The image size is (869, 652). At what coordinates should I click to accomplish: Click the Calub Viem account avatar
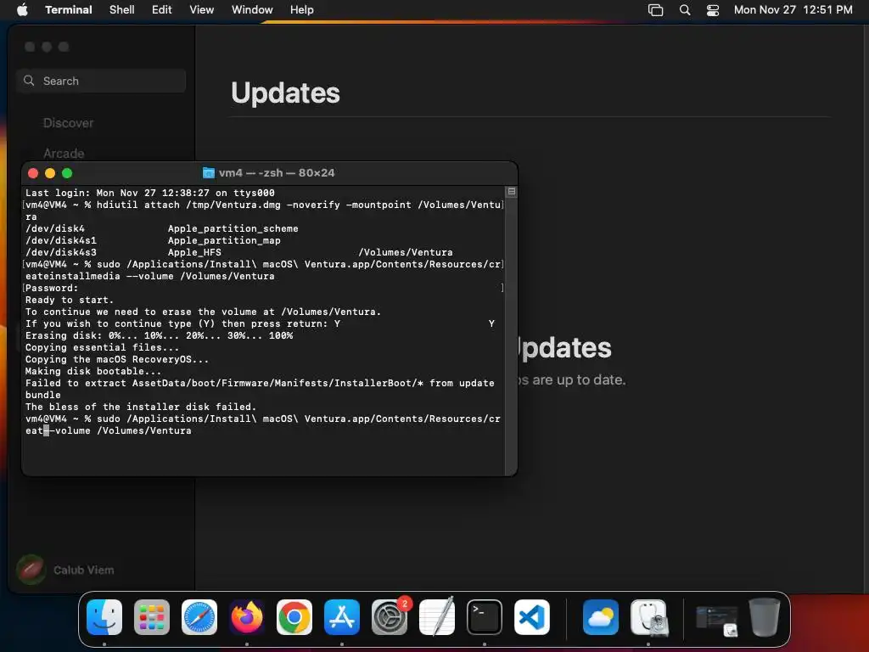point(31,570)
